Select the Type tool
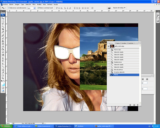 pyautogui.click(x=3, y=61)
